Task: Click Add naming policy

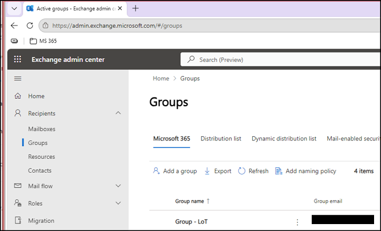Action: [x=305, y=171]
